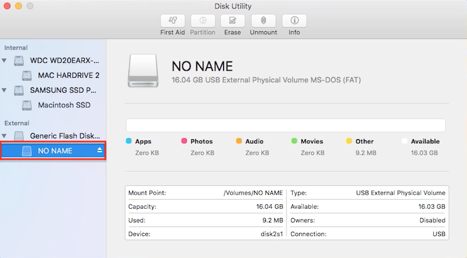Click the WDC WD20EARX disk icon
The image size is (467, 258).
(x=18, y=61)
